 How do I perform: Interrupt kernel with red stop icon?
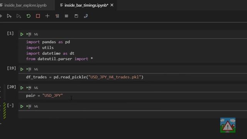38,16
